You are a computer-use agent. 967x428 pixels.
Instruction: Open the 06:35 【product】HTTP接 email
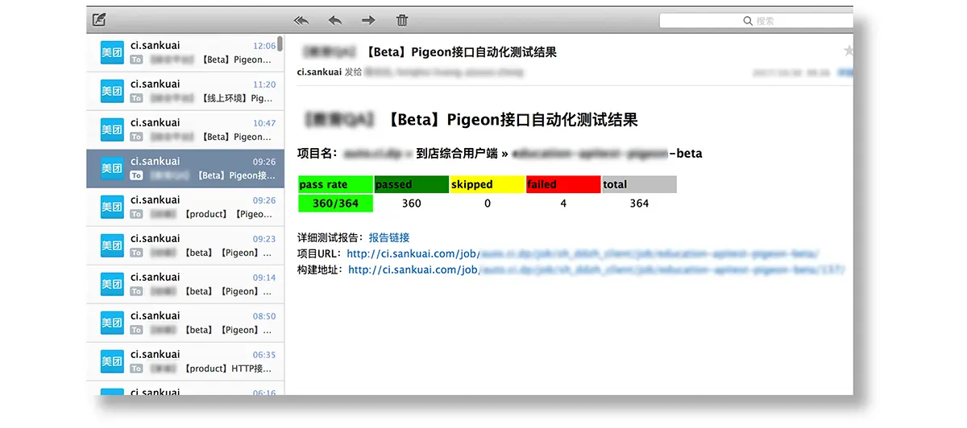click(185, 361)
